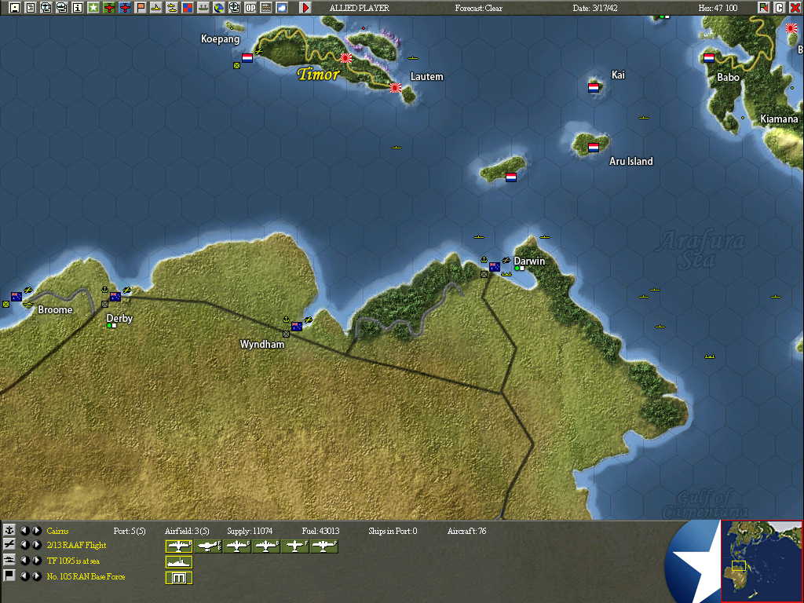Select previous air unit before 2/13 RAAF Flight
The height and width of the screenshot is (603, 804).
(x=24, y=545)
